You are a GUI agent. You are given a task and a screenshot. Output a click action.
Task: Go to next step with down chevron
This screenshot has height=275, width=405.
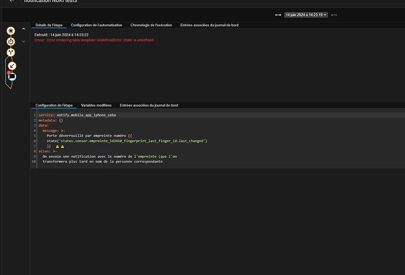tap(23, 41)
